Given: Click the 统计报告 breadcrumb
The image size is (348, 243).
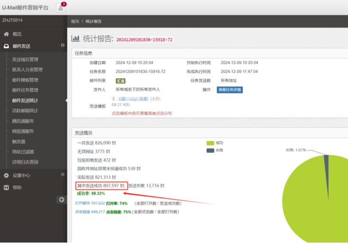Looking at the screenshot, I should point(94,21).
